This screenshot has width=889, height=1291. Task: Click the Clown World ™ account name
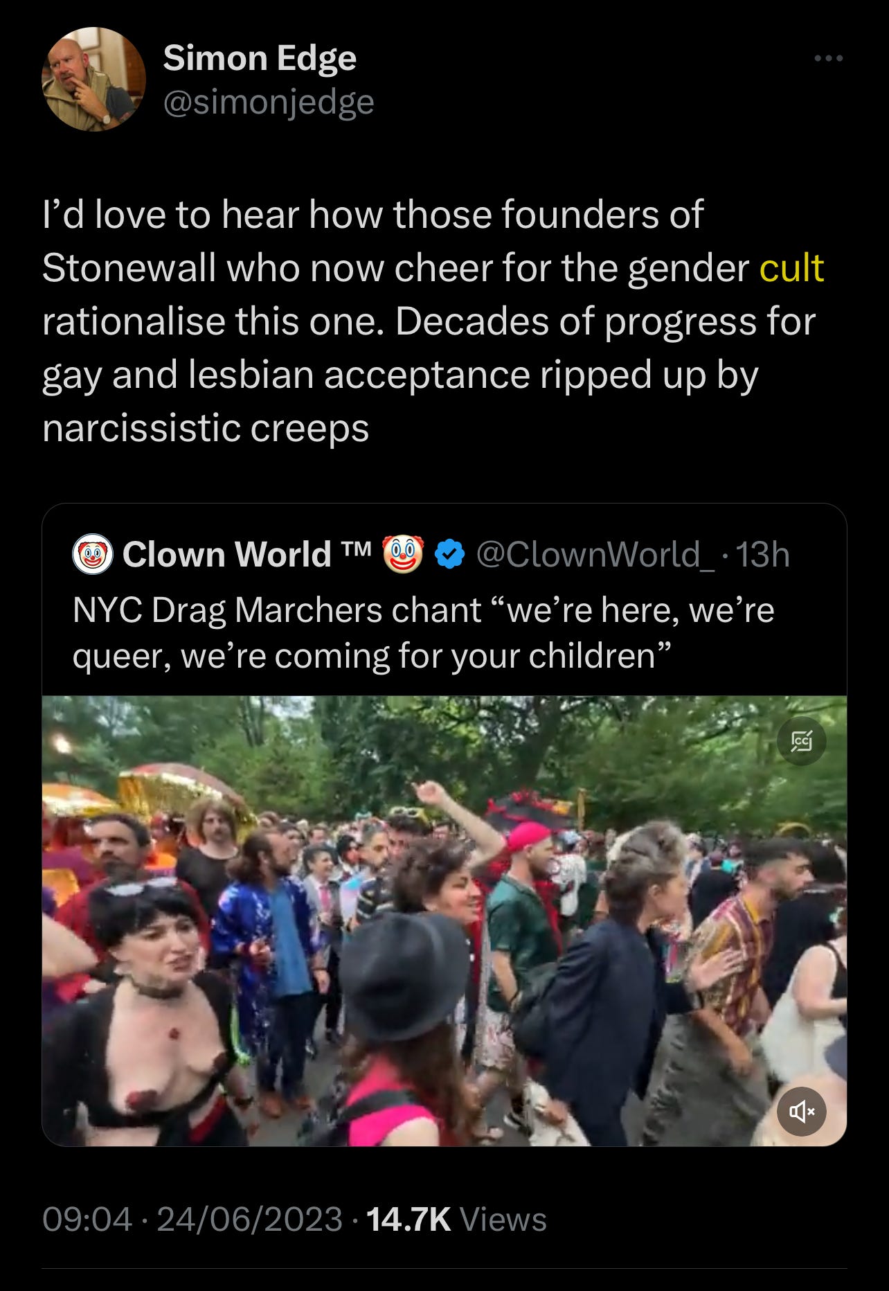coord(247,555)
